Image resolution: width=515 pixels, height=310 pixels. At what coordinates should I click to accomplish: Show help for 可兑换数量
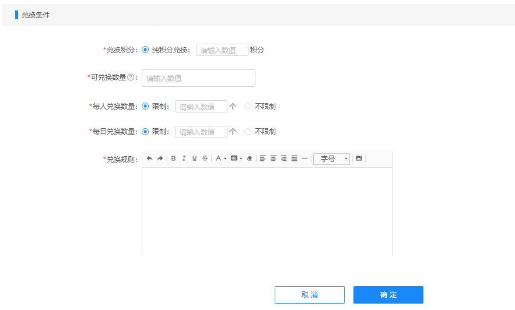(x=131, y=77)
